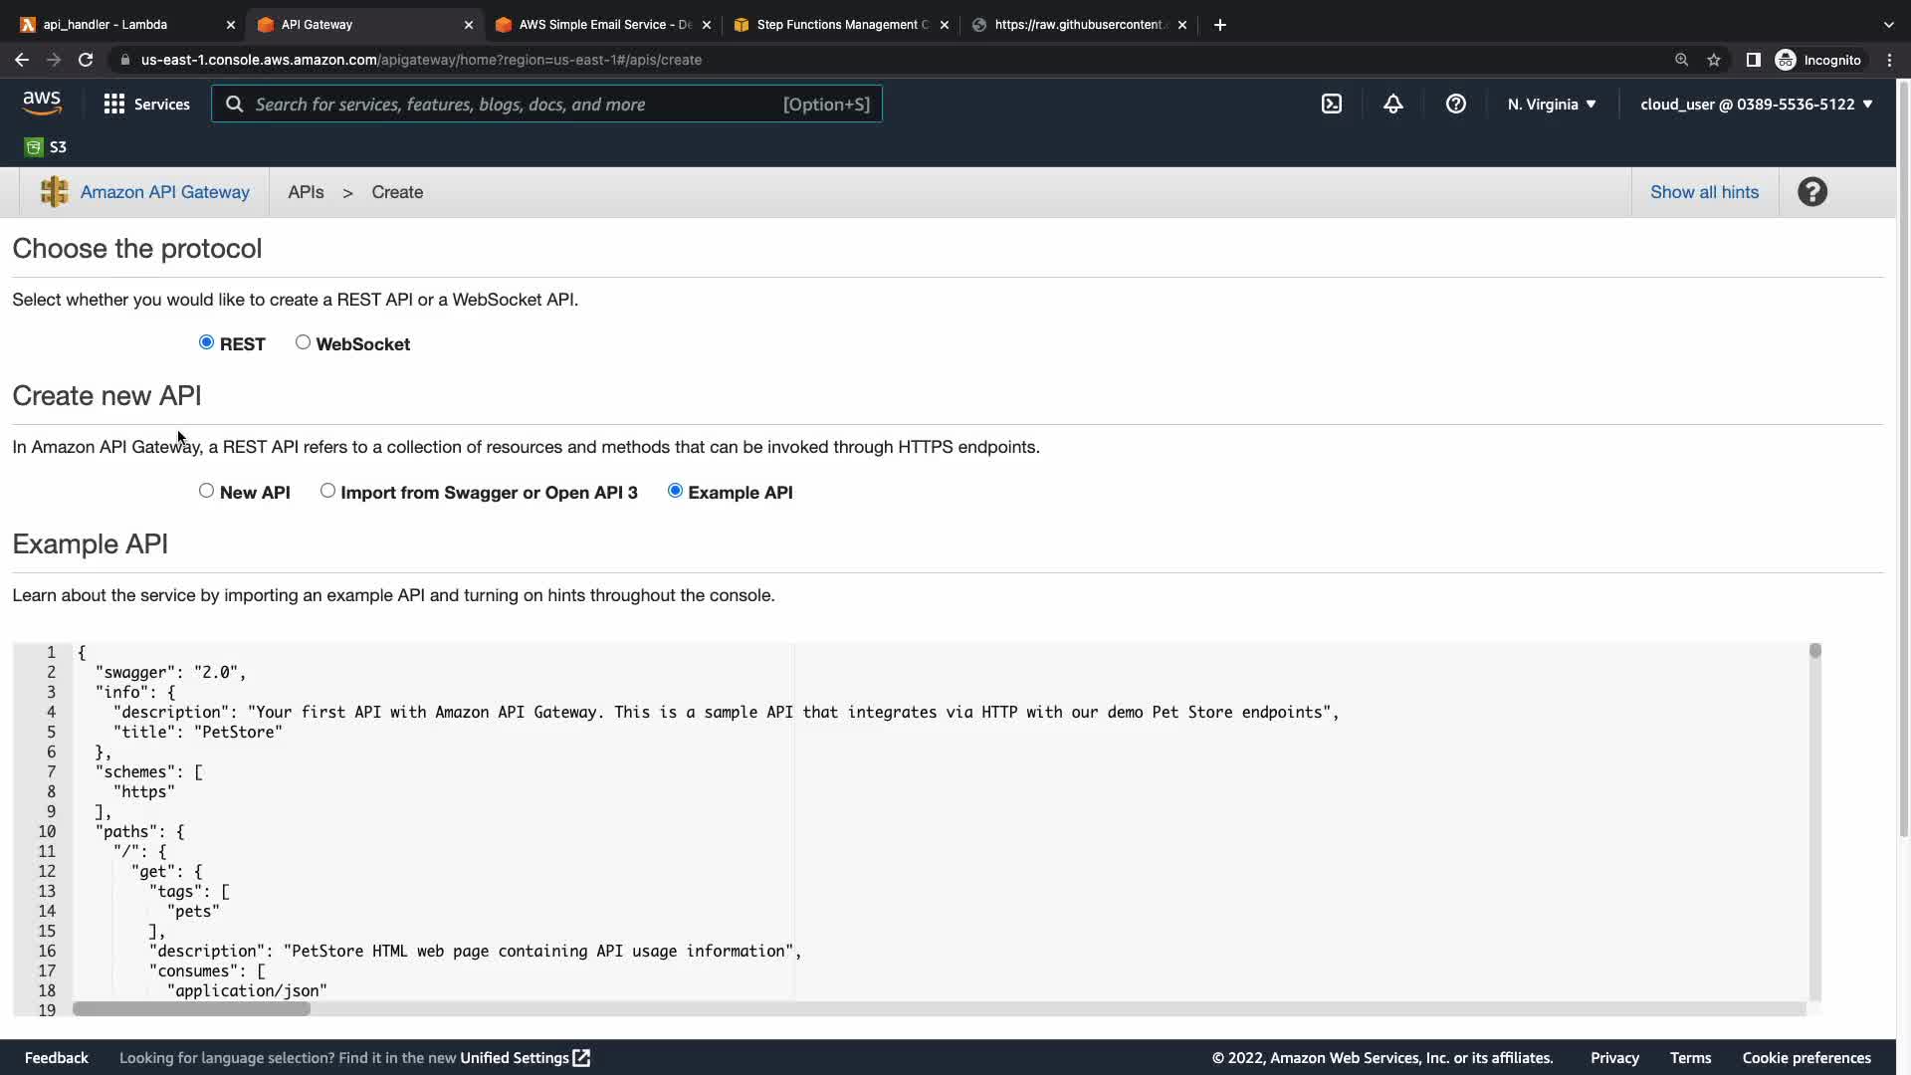The image size is (1911, 1075).
Task: Select the New API radio button
Action: pyautogui.click(x=206, y=491)
